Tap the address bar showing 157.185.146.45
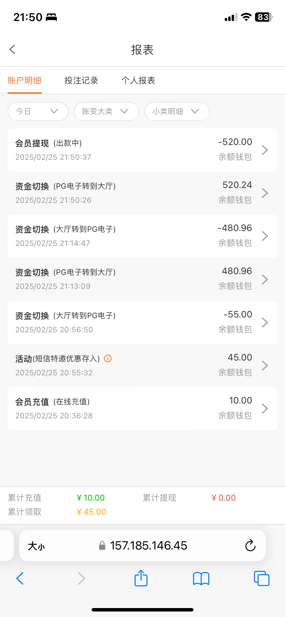 pos(148,545)
